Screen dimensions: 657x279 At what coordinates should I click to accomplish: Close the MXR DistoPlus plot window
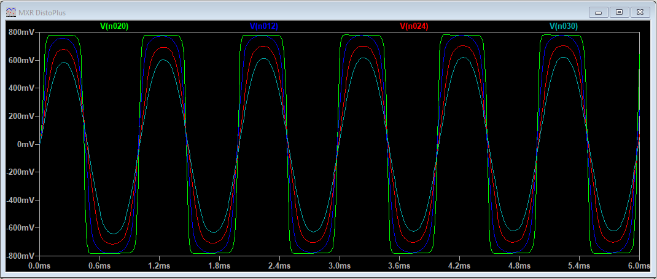[640, 12]
